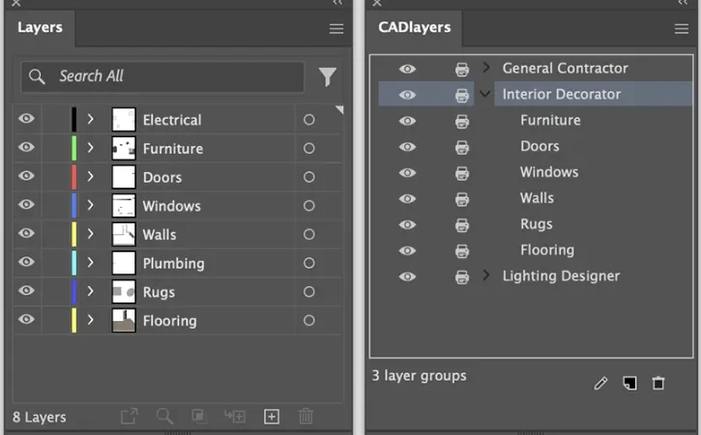Open the CADlayers panel menu

coord(682,29)
